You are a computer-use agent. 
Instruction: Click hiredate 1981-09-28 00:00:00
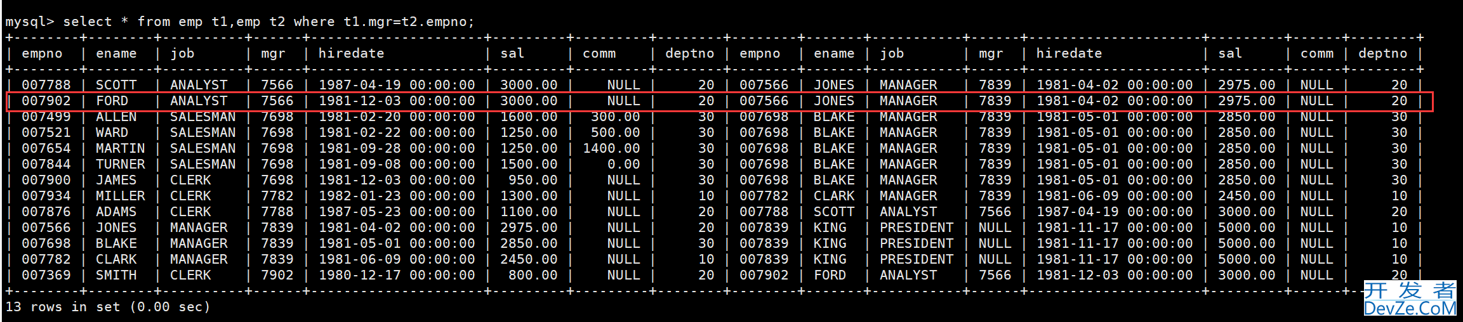(x=397, y=148)
